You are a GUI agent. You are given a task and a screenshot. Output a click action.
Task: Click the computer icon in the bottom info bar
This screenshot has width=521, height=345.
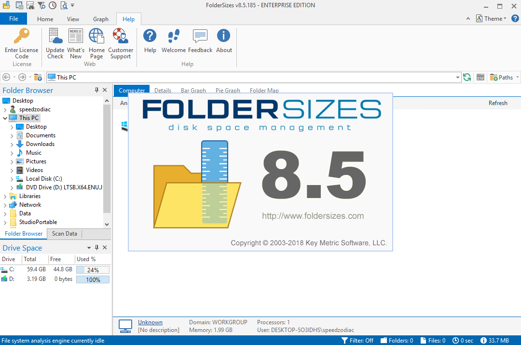125,326
